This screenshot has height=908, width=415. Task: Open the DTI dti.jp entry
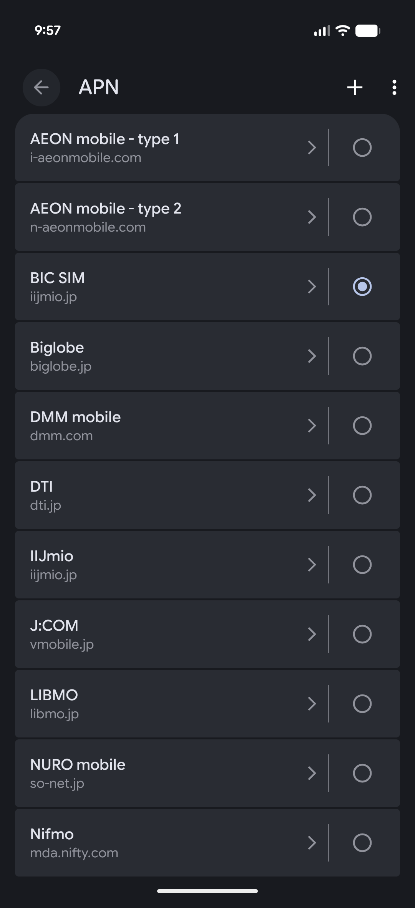154,495
